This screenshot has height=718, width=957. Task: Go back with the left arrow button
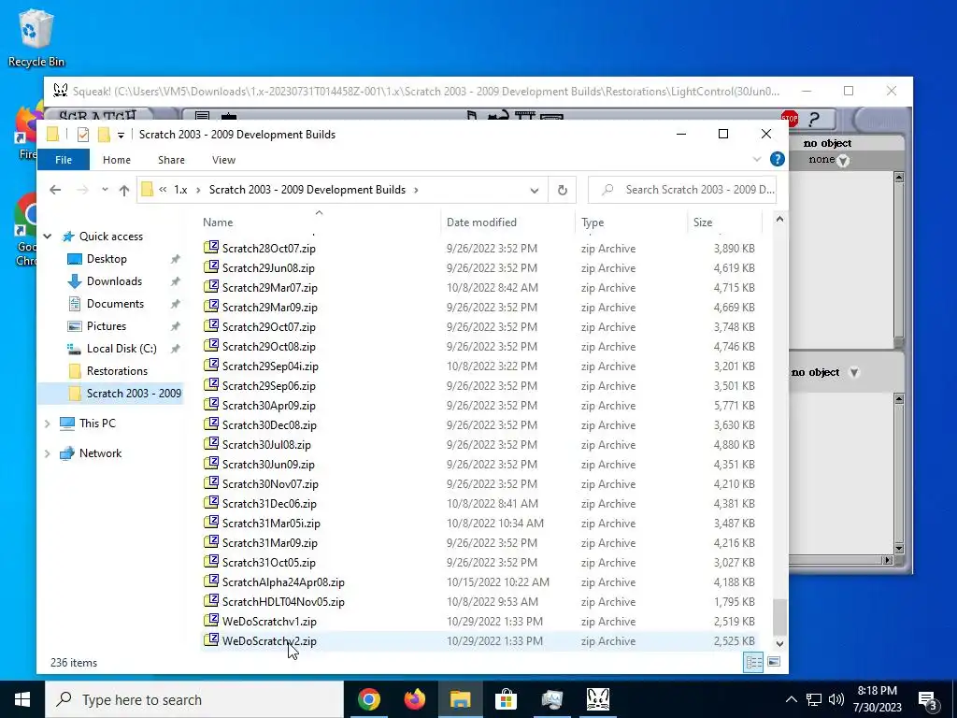pyautogui.click(x=55, y=190)
